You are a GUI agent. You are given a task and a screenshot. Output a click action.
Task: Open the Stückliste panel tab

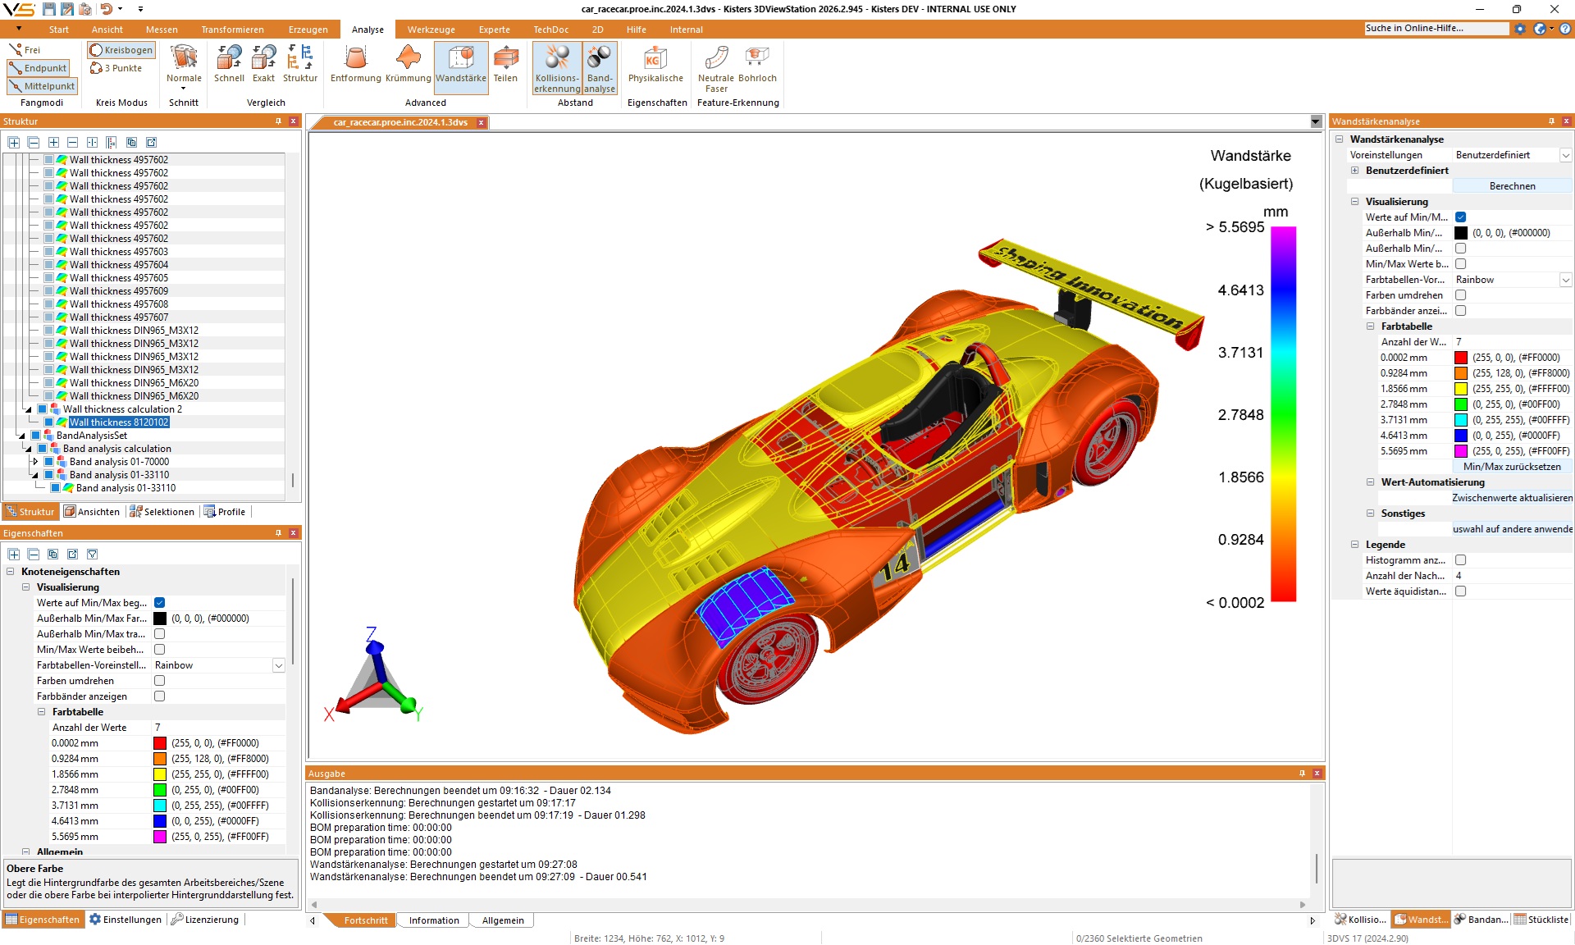pyautogui.click(x=1541, y=920)
